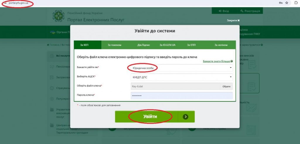
Task: Click the arrow icon on Увійти button
Action: pyautogui.click(x=185, y=117)
